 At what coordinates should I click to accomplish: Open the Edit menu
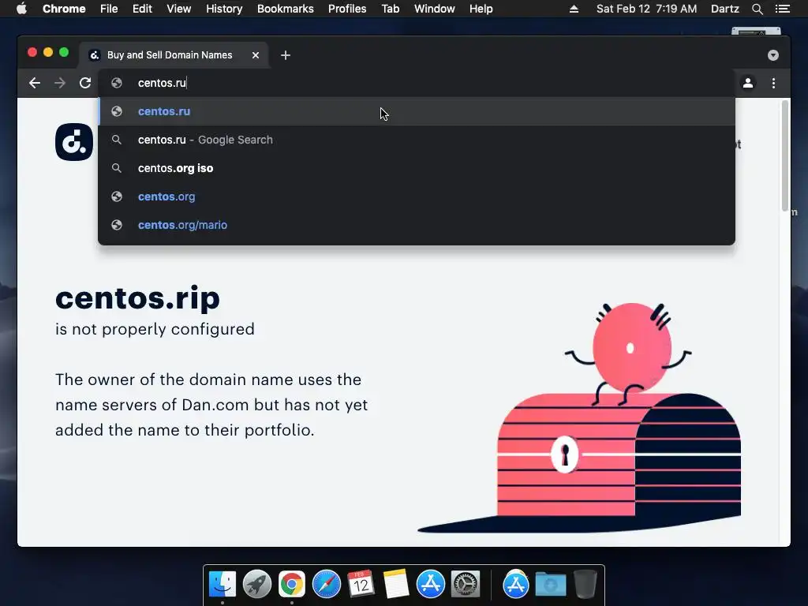(142, 9)
